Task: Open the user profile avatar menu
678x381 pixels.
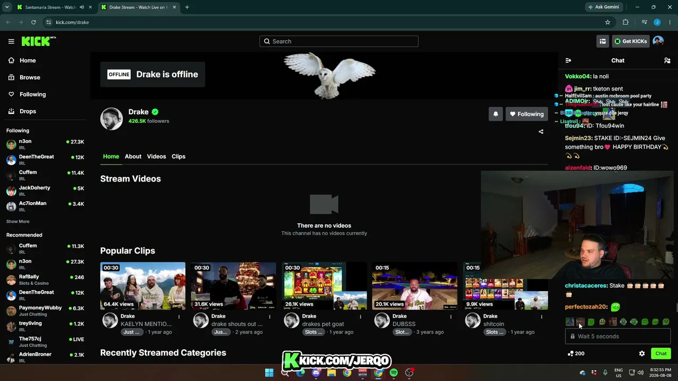Action: tap(658, 41)
